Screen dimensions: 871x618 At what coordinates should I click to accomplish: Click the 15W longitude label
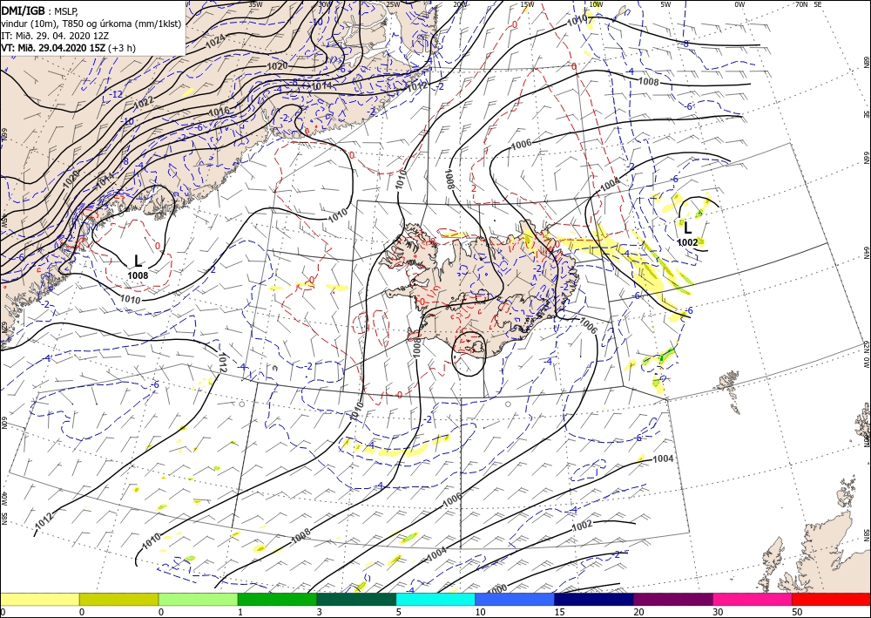(x=527, y=3)
